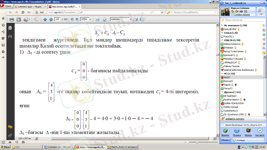Image resolution: width=267 pixels, height=150 pixels.
Task: Click Добавить контакт link
Action: pos(235,119)
